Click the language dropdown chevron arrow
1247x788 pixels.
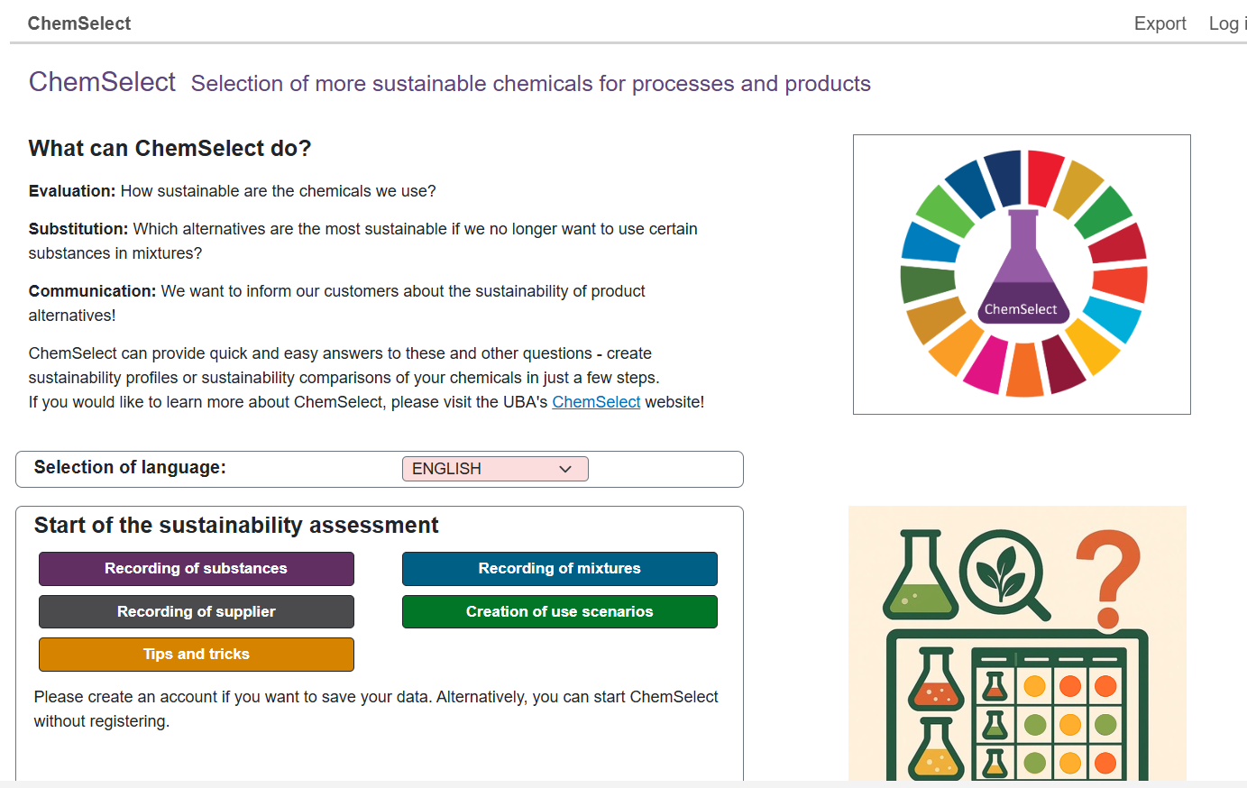[x=565, y=469]
